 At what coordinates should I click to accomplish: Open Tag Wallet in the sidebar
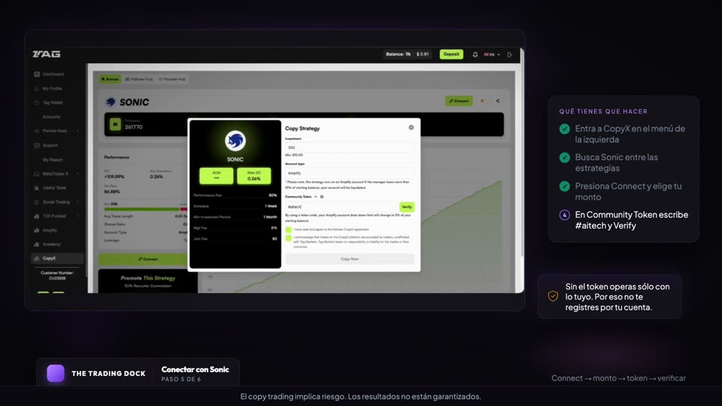[53, 103]
